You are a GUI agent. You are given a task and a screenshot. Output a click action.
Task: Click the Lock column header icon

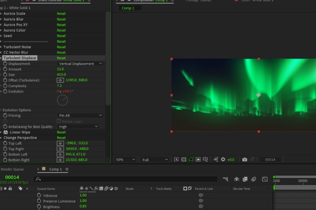point(10,189)
